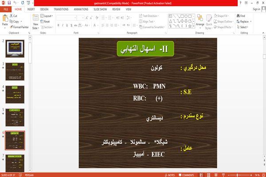
Task: Open the font size combo box
Action: click(80, 18)
